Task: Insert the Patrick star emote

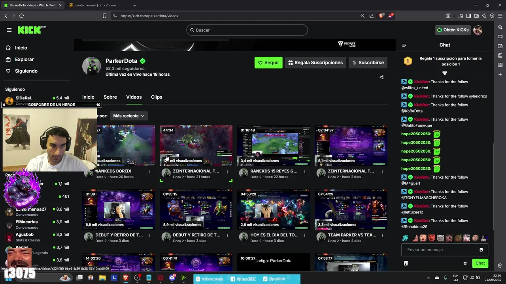Action: (x=415, y=238)
